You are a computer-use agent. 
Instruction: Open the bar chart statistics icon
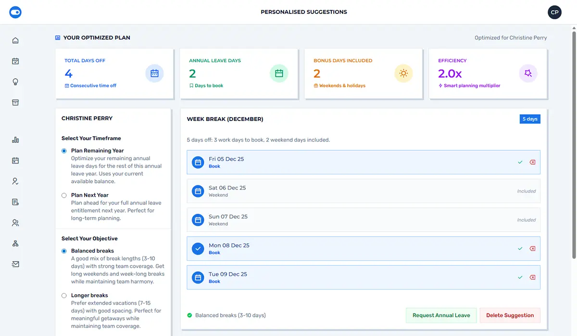[x=15, y=140]
